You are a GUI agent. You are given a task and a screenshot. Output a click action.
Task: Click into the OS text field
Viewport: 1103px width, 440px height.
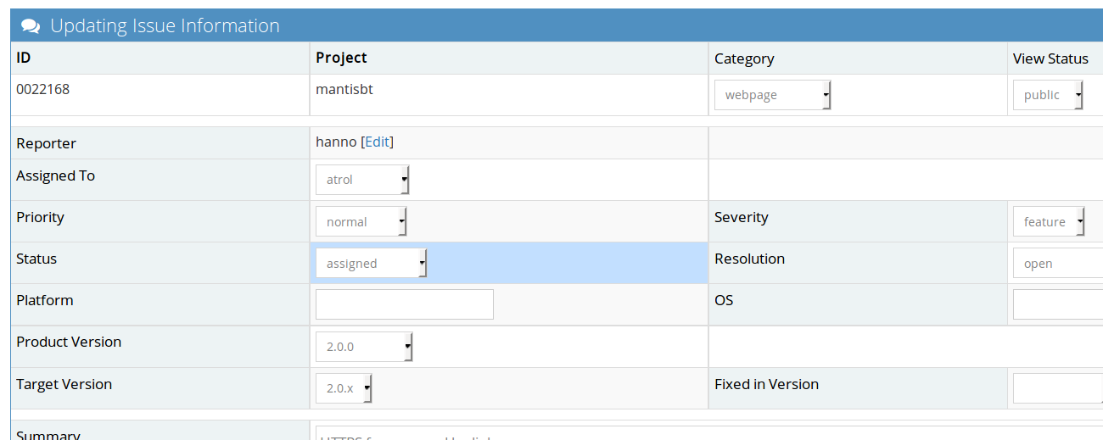(1057, 304)
